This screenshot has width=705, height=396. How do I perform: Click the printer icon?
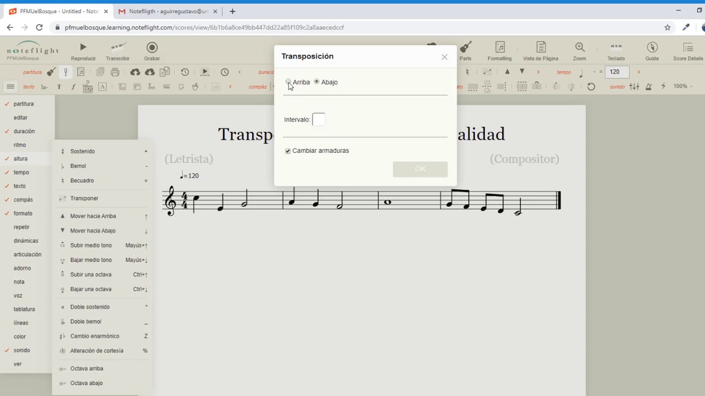(115, 72)
